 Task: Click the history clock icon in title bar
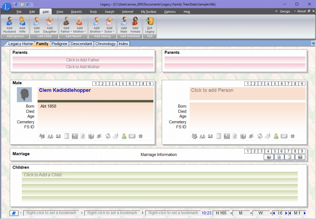pos(23,4)
